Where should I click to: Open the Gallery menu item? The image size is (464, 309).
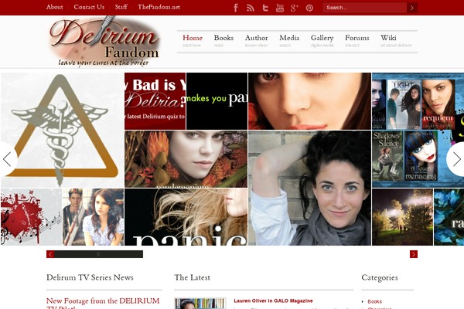(x=322, y=41)
